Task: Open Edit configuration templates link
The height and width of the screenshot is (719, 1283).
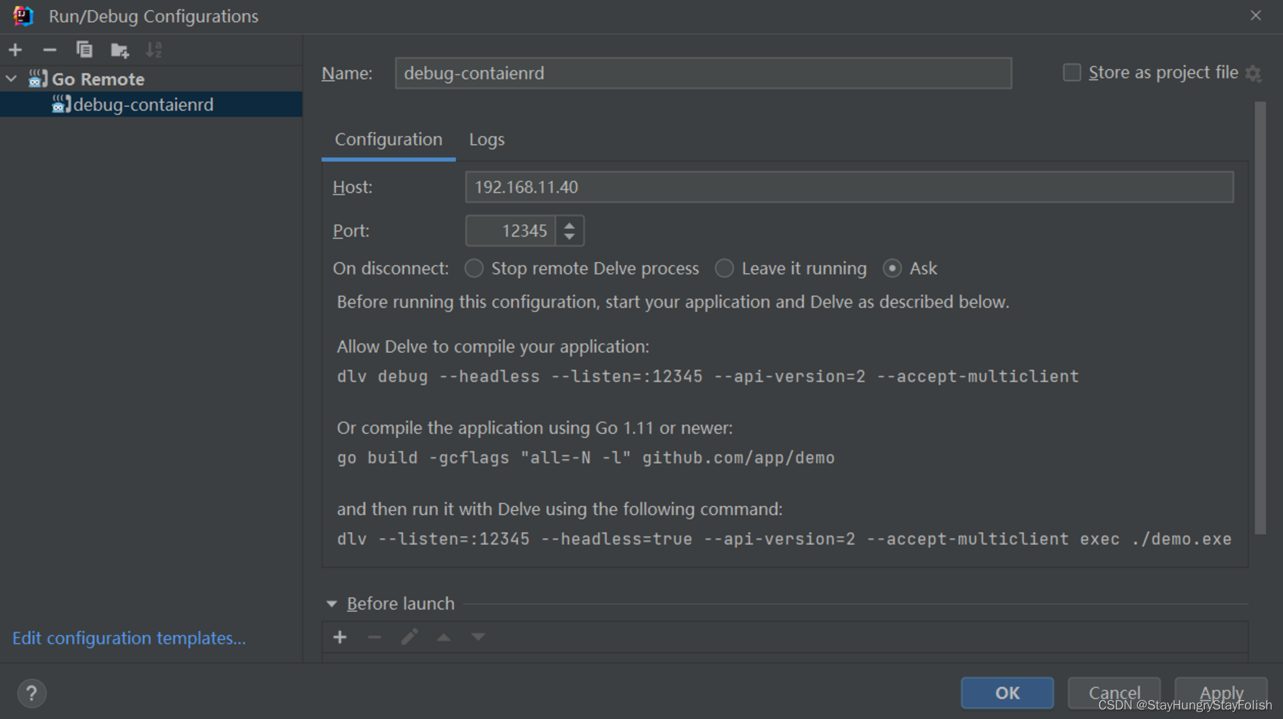Action: pos(129,638)
